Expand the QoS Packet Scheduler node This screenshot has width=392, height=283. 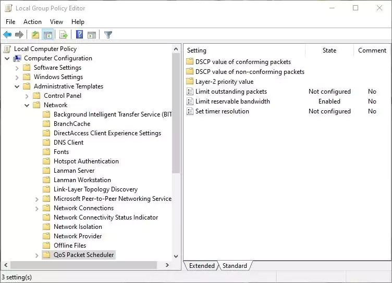click(x=36, y=255)
